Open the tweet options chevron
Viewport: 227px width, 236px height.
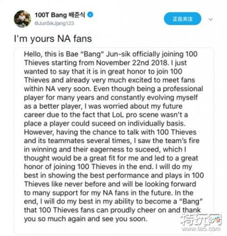click(x=211, y=19)
